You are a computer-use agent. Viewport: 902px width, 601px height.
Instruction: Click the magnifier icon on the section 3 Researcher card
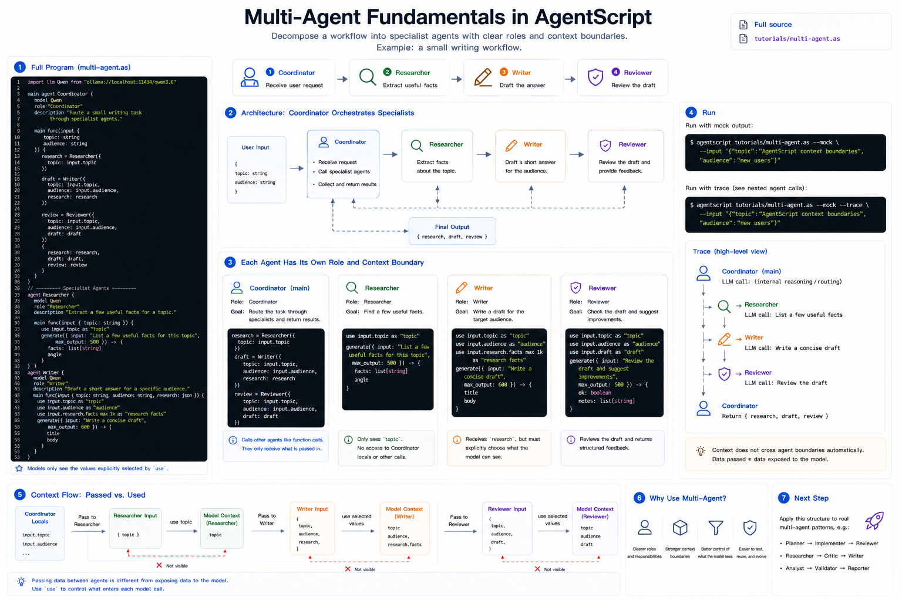coord(352,288)
